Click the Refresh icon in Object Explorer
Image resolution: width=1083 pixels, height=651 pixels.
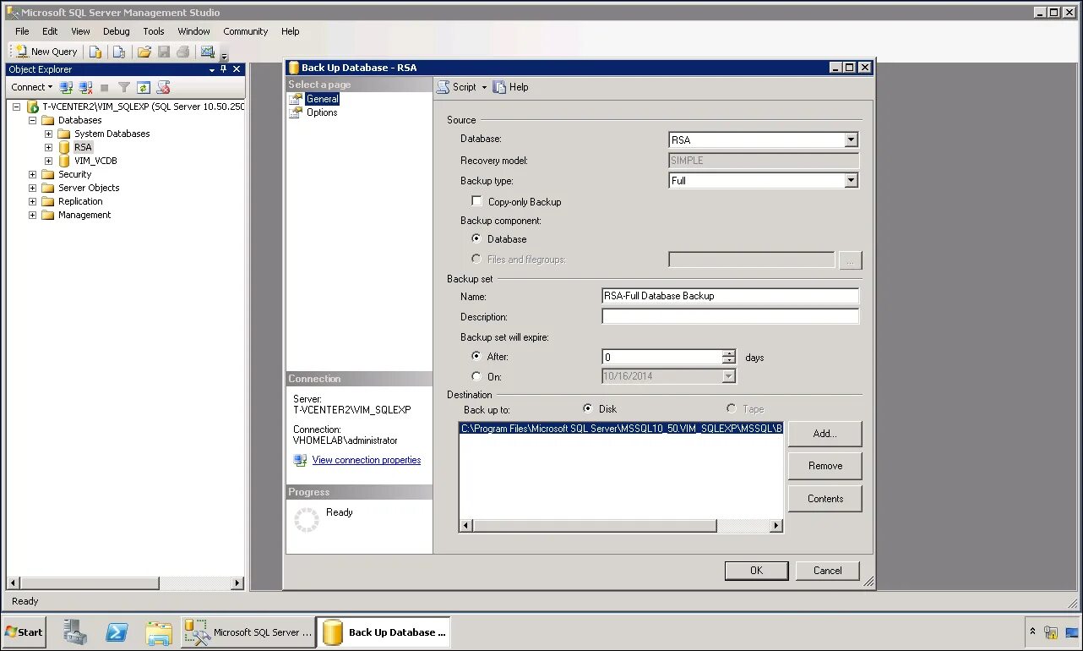tap(144, 87)
